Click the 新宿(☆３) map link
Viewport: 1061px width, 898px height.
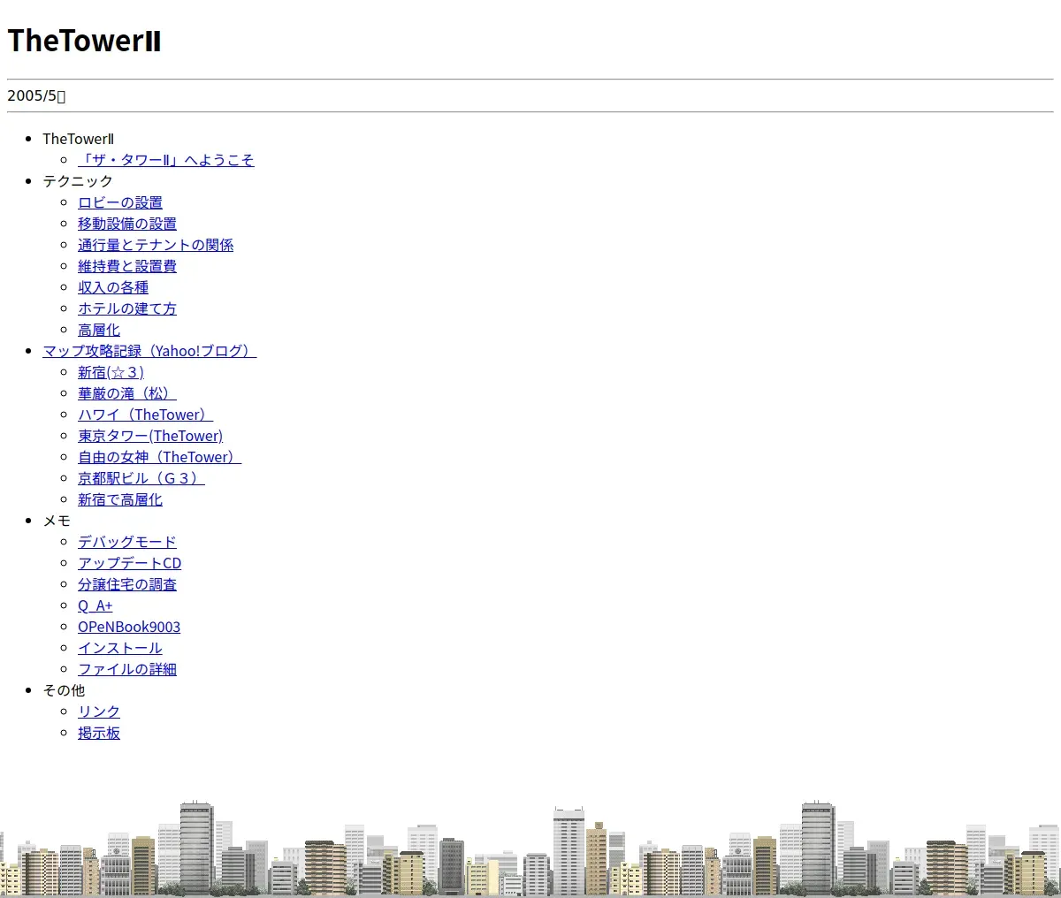pyautogui.click(x=111, y=372)
